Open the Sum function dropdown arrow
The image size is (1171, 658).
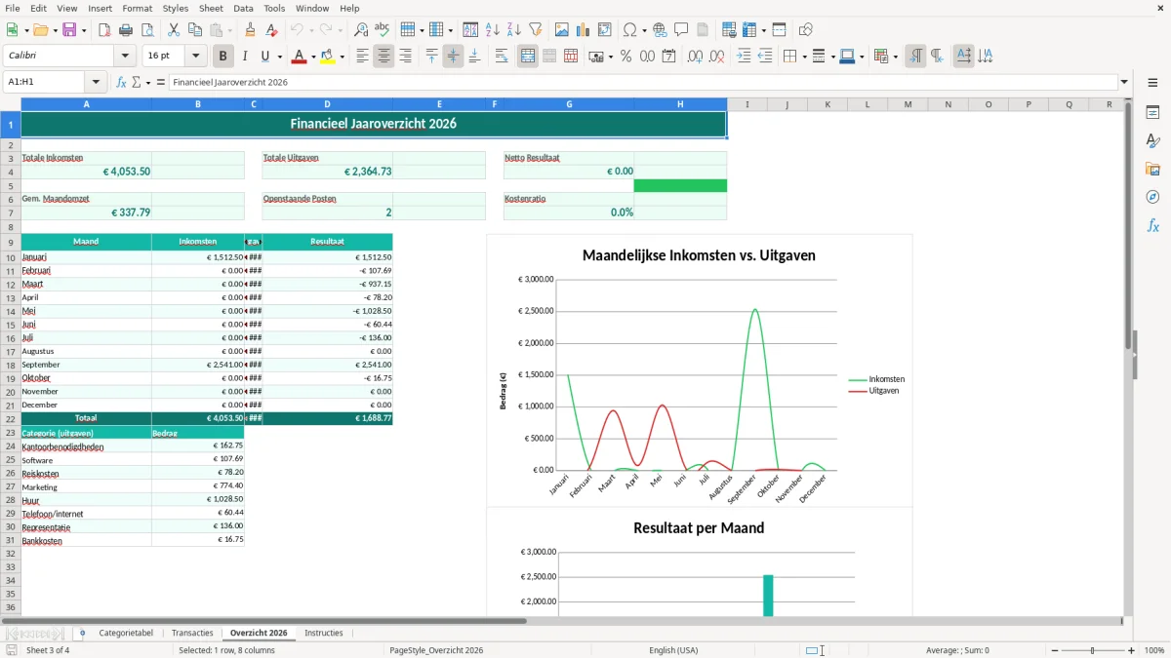(148, 82)
